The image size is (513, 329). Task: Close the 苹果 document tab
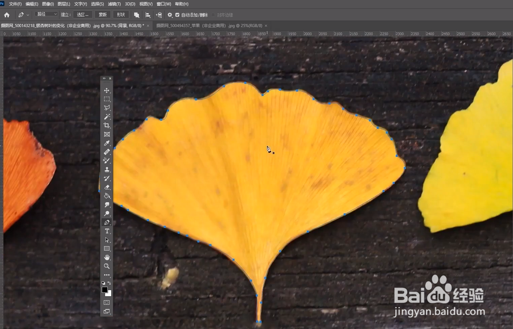click(266, 26)
